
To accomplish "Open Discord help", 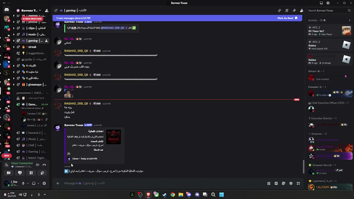I will (328, 3).
